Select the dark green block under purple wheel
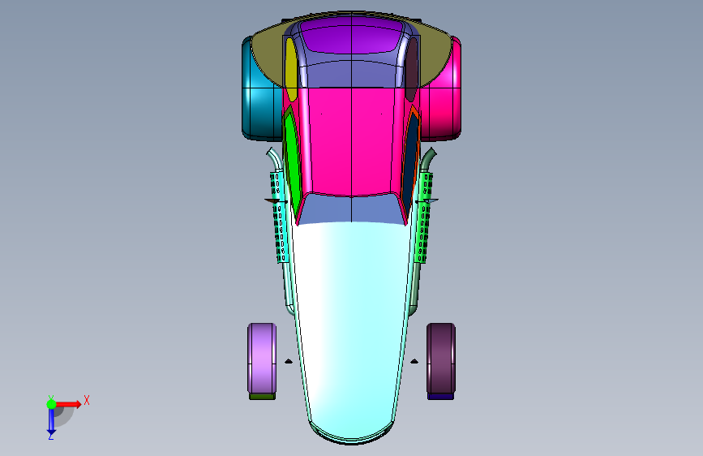Image resolution: width=703 pixels, height=456 pixels. click(262, 397)
